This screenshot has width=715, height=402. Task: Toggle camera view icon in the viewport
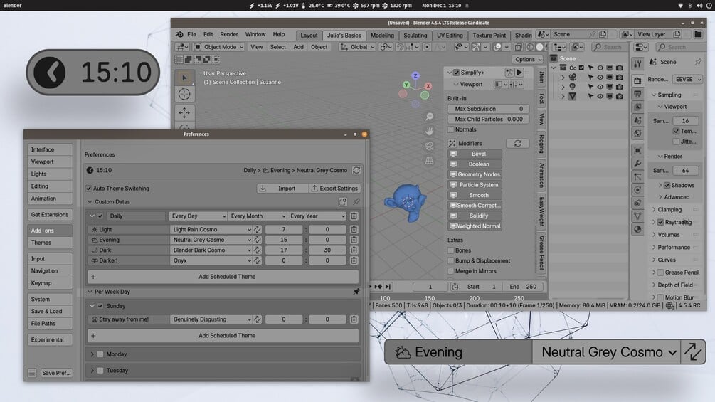[x=429, y=146]
